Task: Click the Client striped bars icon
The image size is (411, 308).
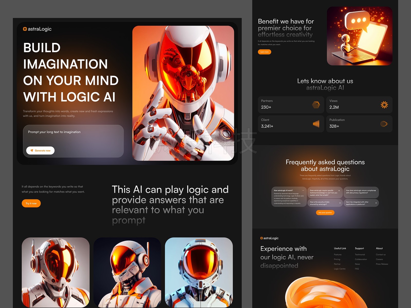Action: 316,124
